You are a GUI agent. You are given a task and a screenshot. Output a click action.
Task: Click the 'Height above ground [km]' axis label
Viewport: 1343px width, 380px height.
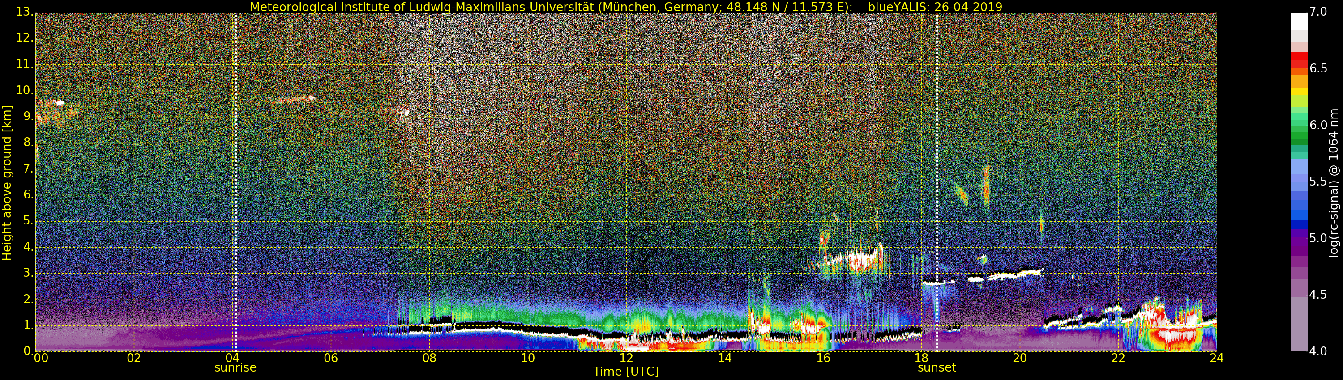(7, 183)
